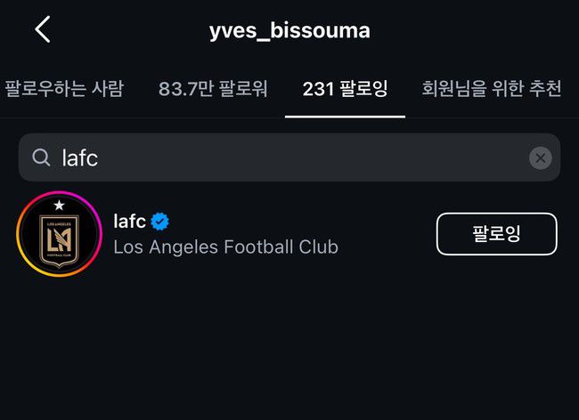Image resolution: width=579 pixels, height=420 pixels.
Task: Show the 회원님을 위한 추천 tab
Action: coord(492,89)
